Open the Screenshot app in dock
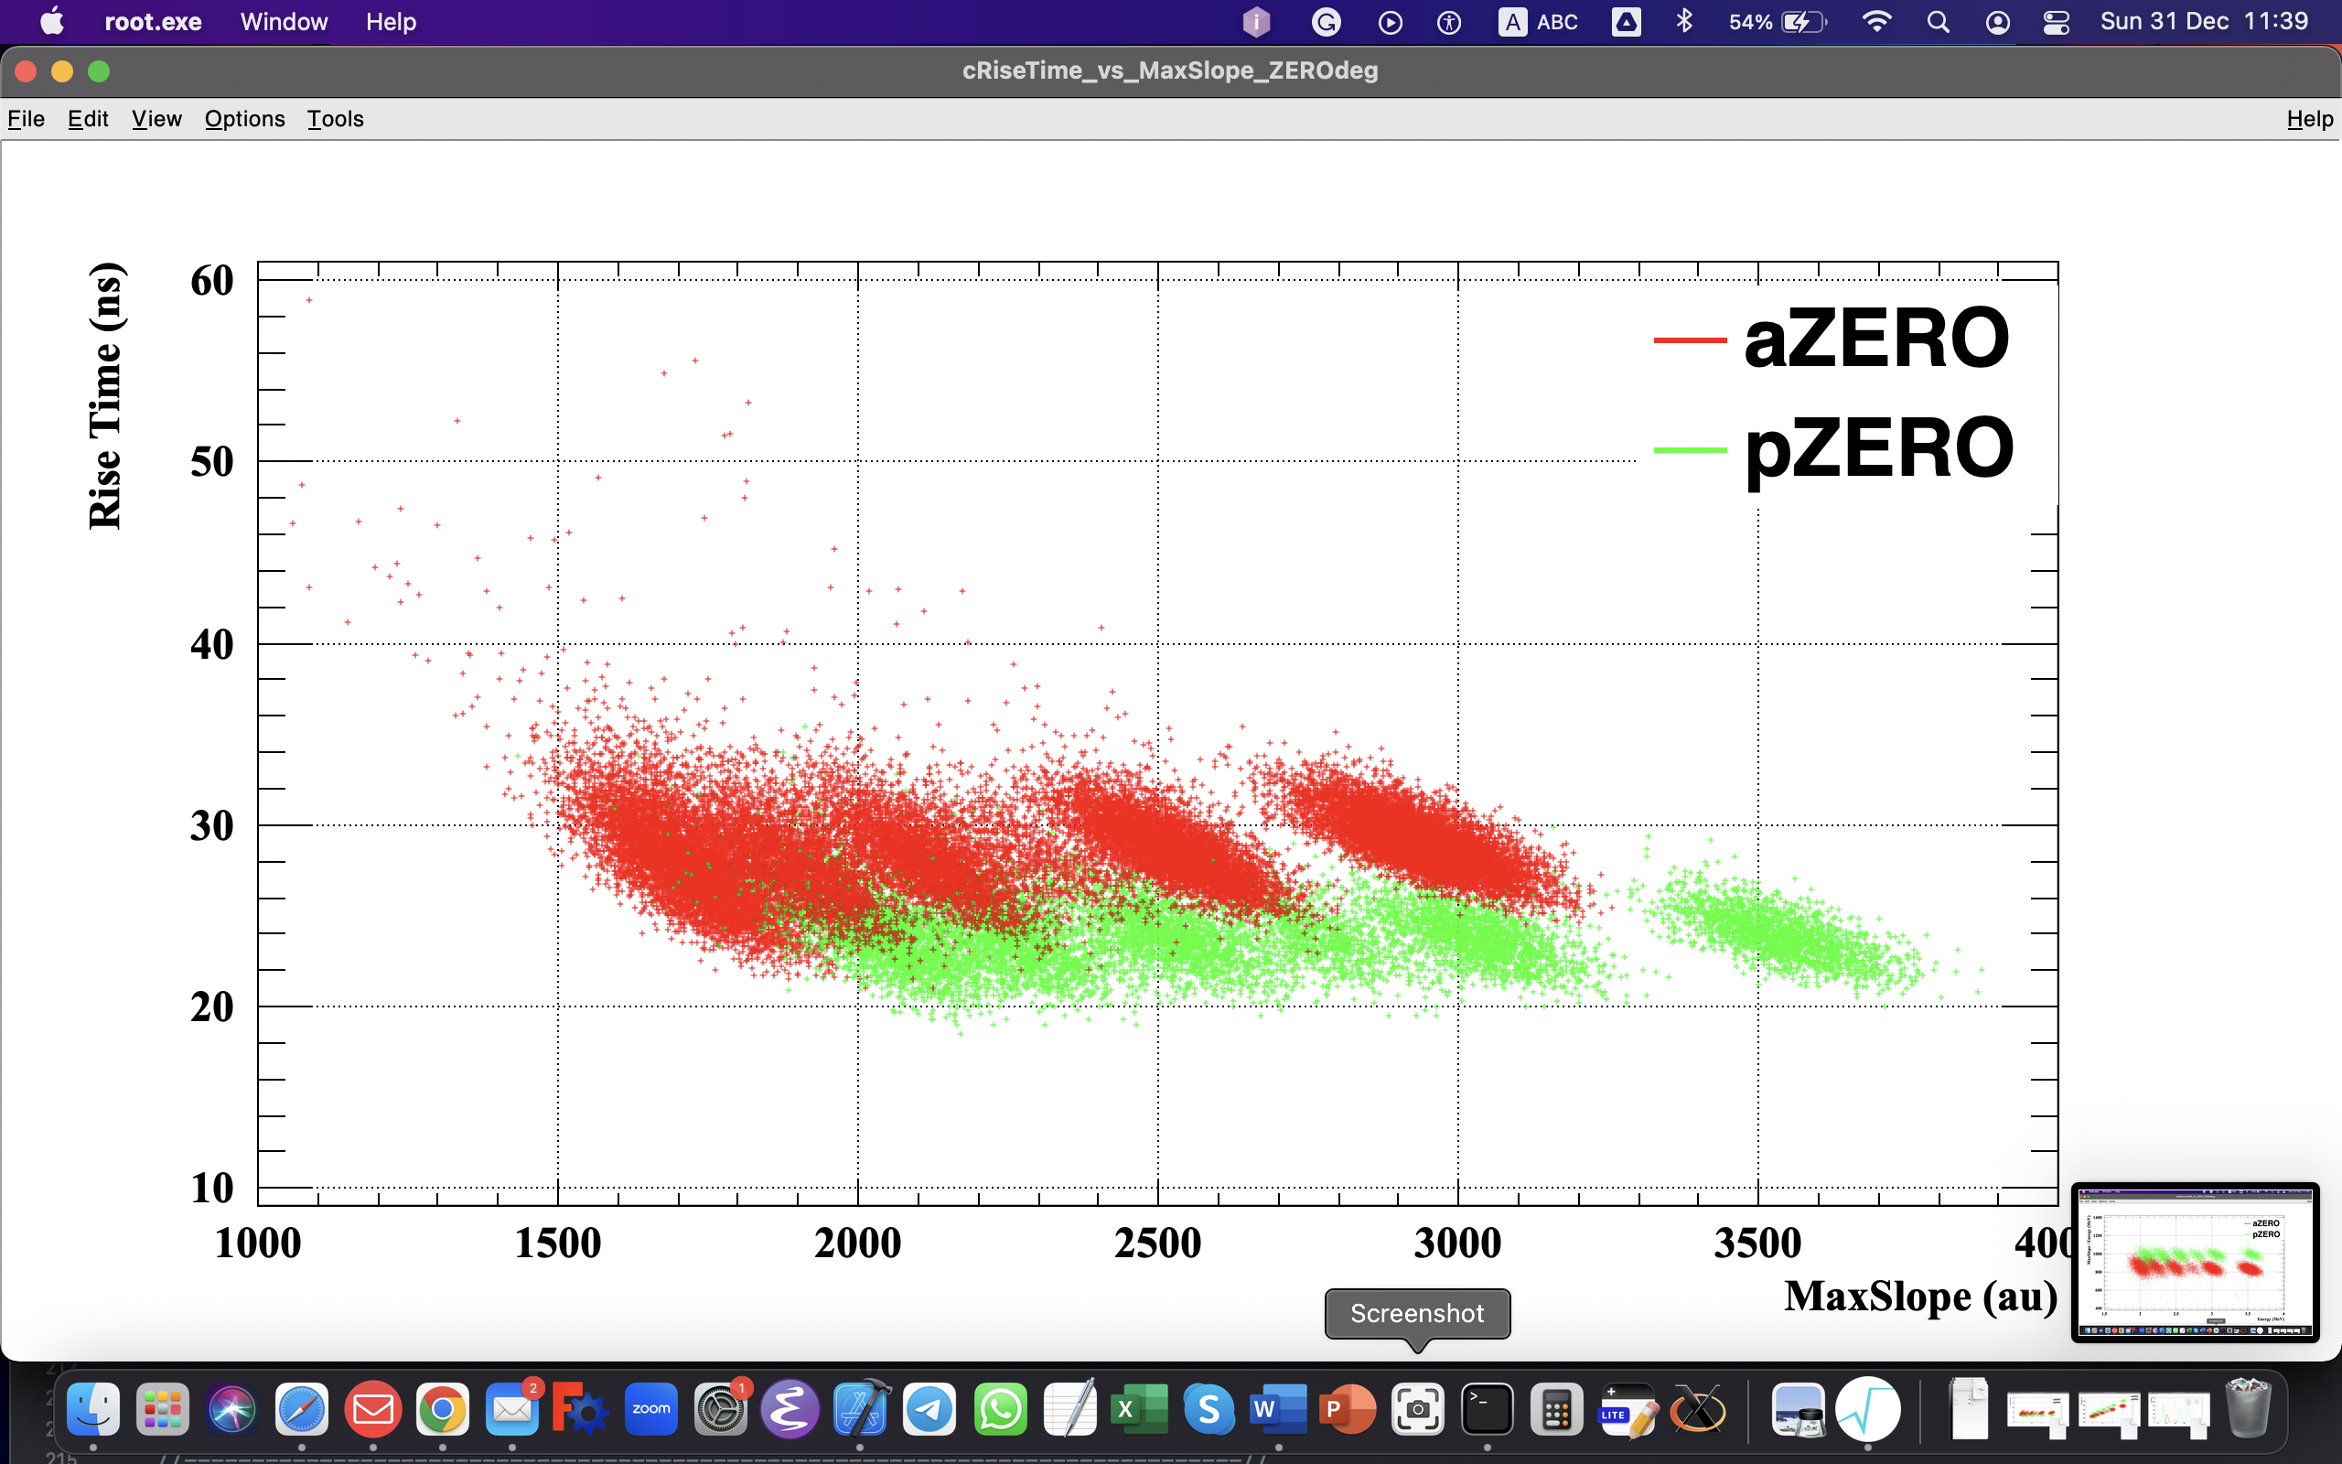The width and height of the screenshot is (2342, 1464). coord(1417,1410)
